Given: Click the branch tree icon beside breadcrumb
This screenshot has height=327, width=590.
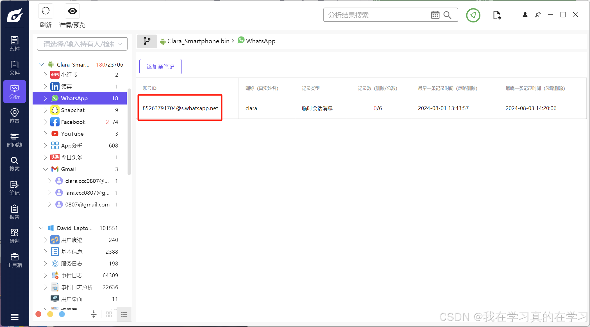Looking at the screenshot, I should (147, 41).
